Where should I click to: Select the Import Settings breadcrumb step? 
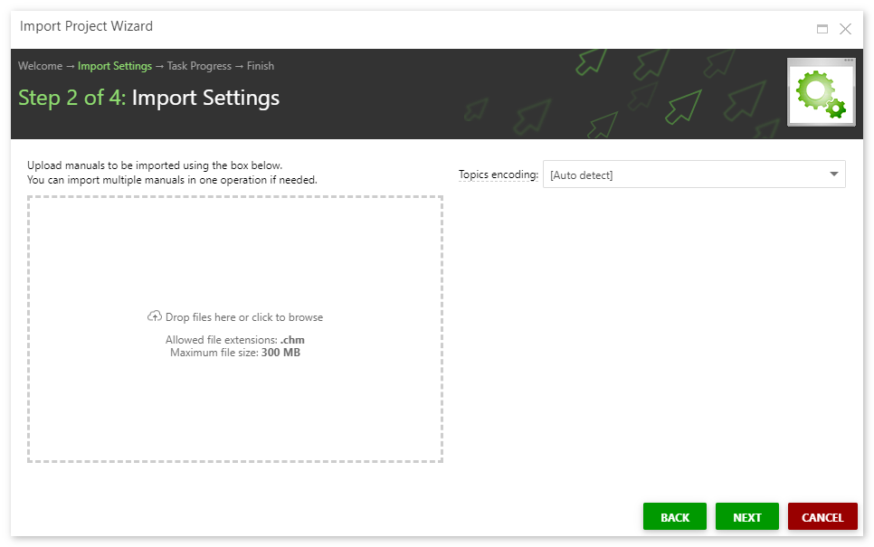tap(115, 66)
